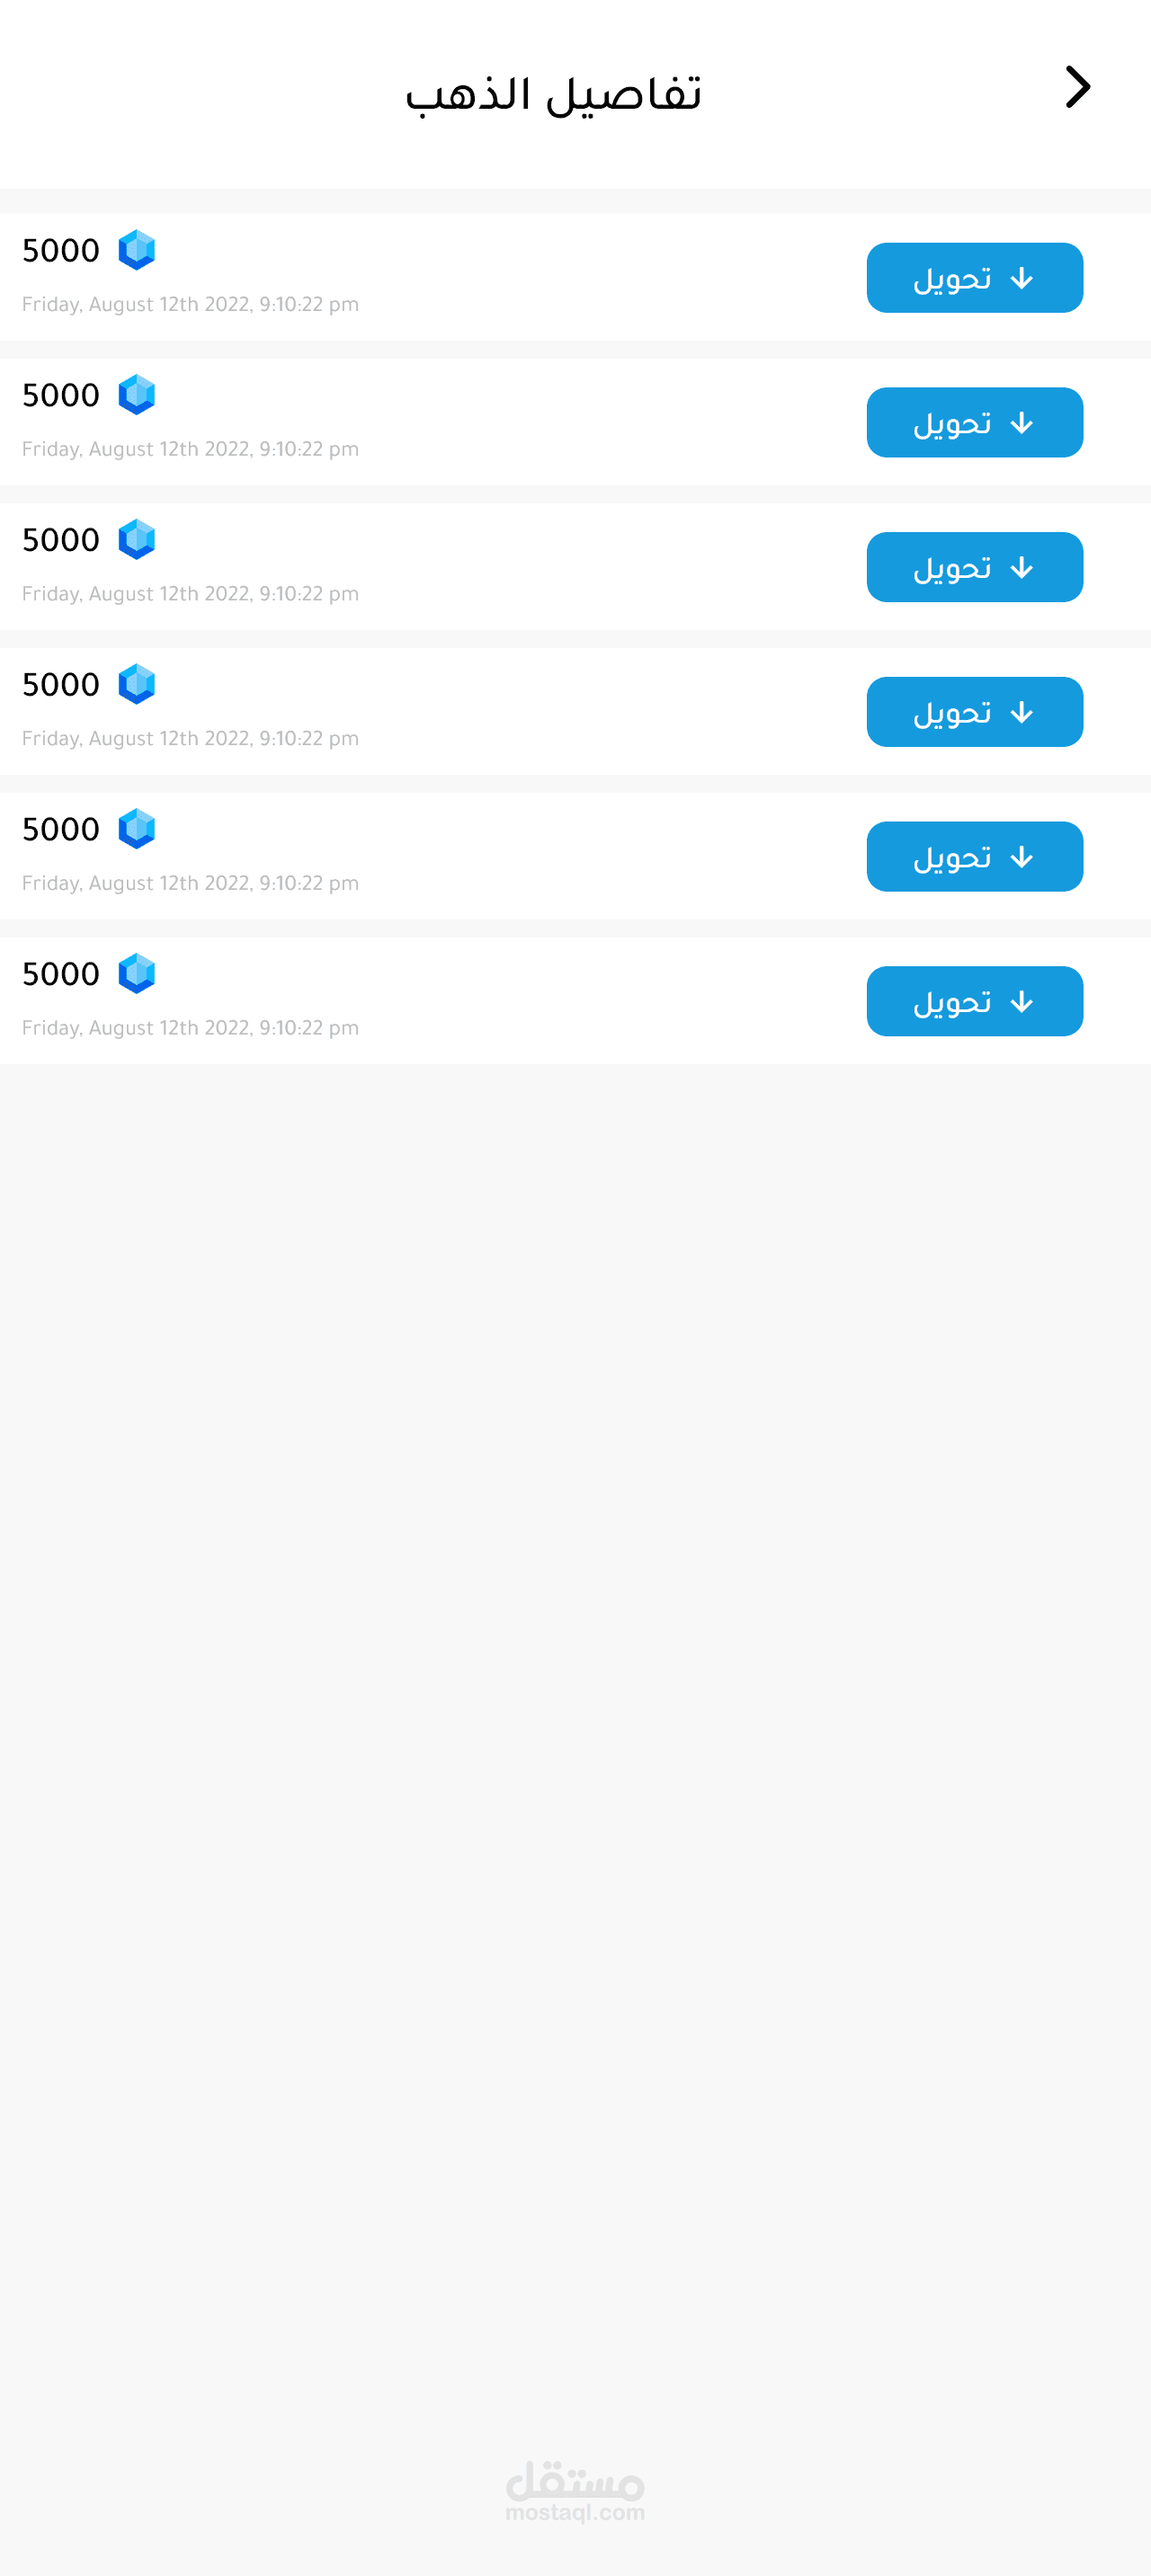The width and height of the screenshot is (1151, 2576).
Task: Click the second row's تحويل transfer button
Action: [x=975, y=423]
